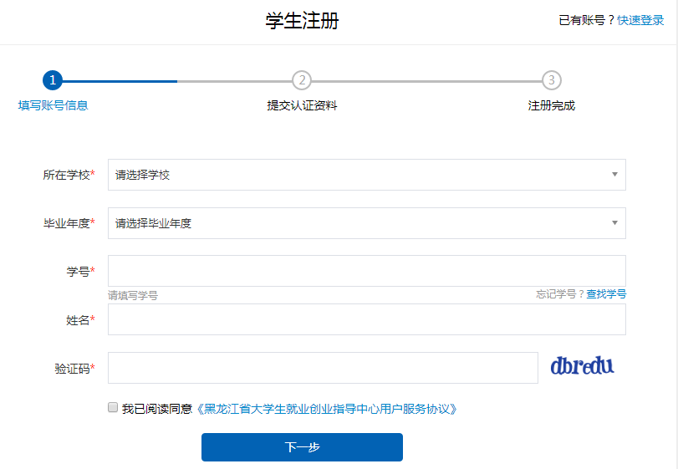Image resolution: width=678 pixels, height=469 pixels.
Task: Click into the 姓名 text field
Action: pos(366,319)
